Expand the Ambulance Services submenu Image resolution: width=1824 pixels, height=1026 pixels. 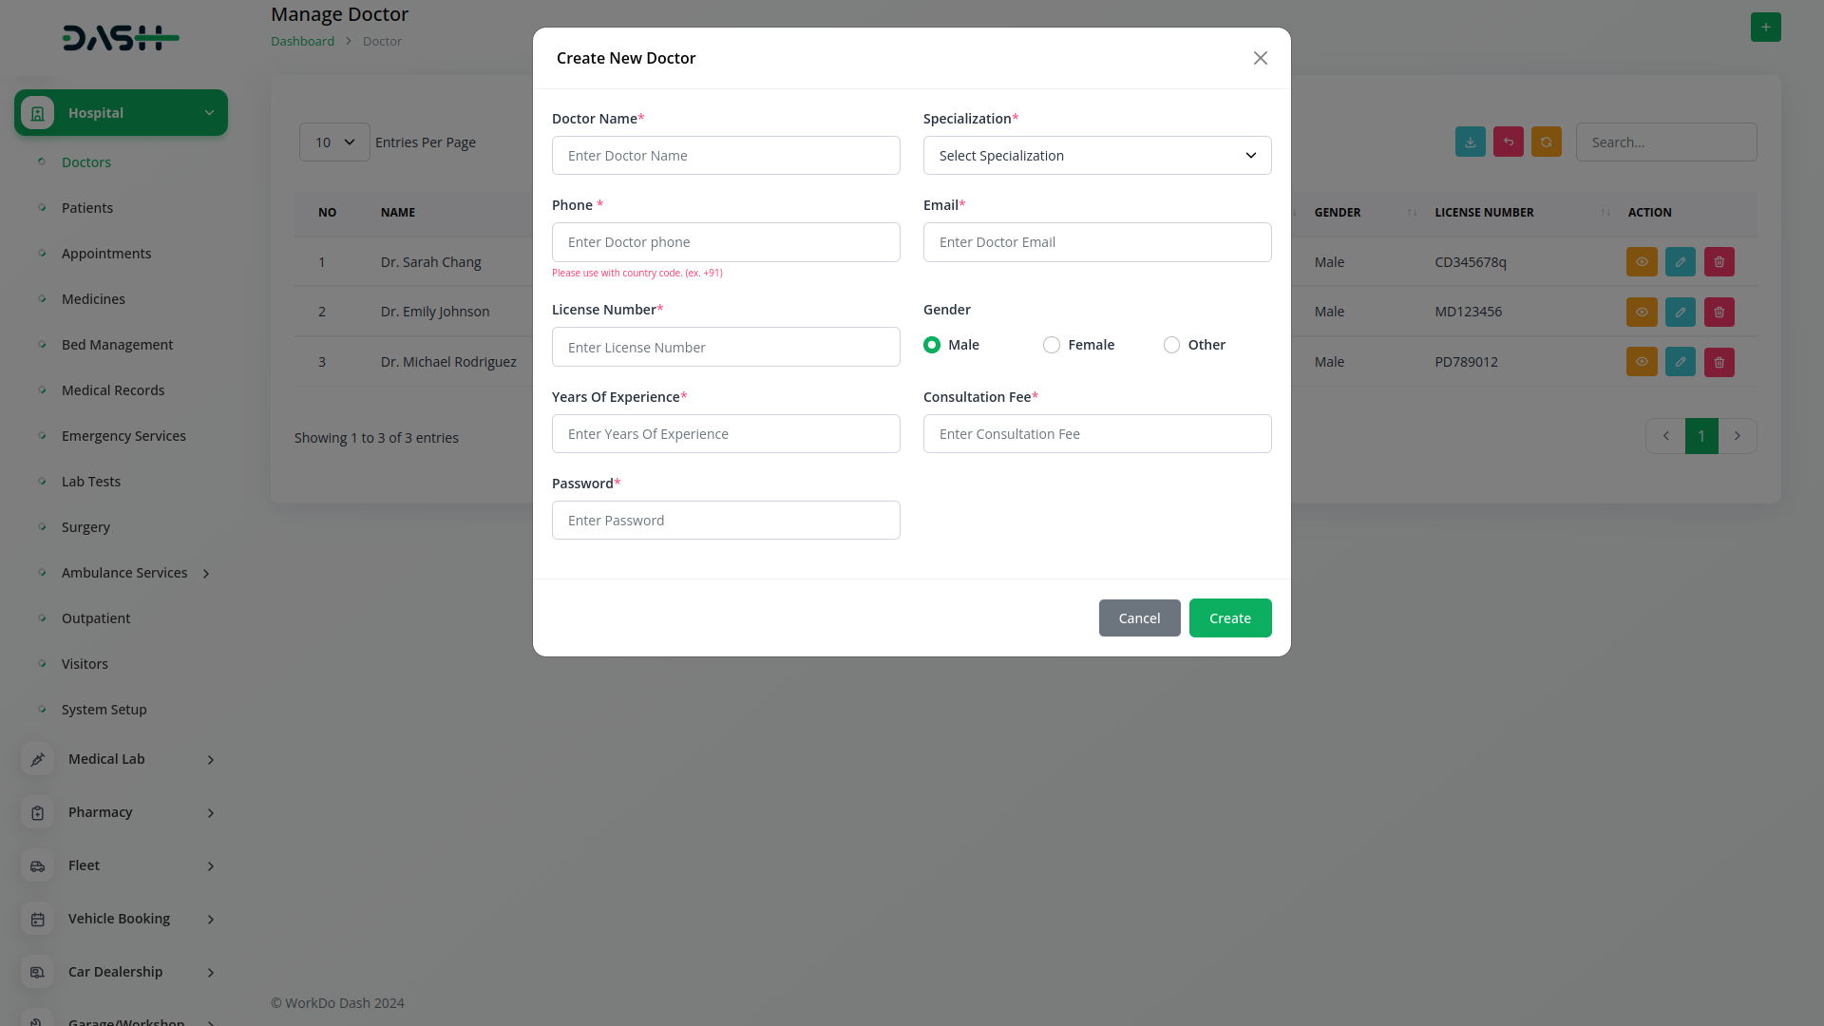coord(206,574)
